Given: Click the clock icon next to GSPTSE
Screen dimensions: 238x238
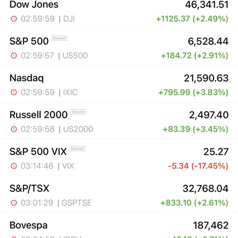Looking at the screenshot, I should tap(14, 203).
